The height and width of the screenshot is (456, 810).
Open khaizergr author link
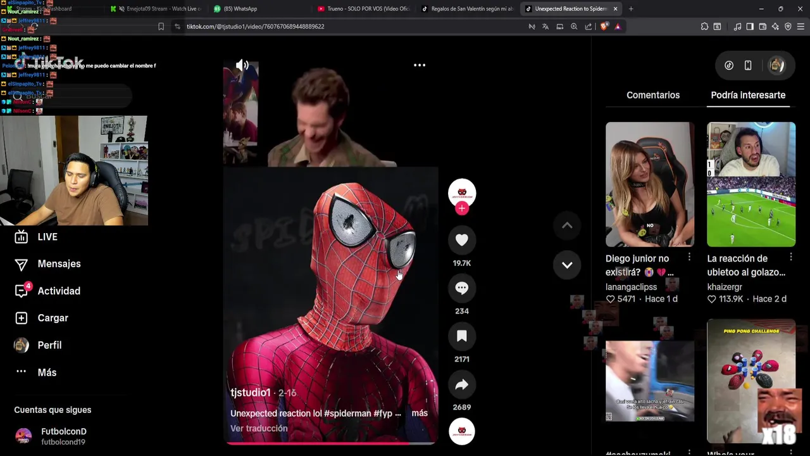[725, 287]
